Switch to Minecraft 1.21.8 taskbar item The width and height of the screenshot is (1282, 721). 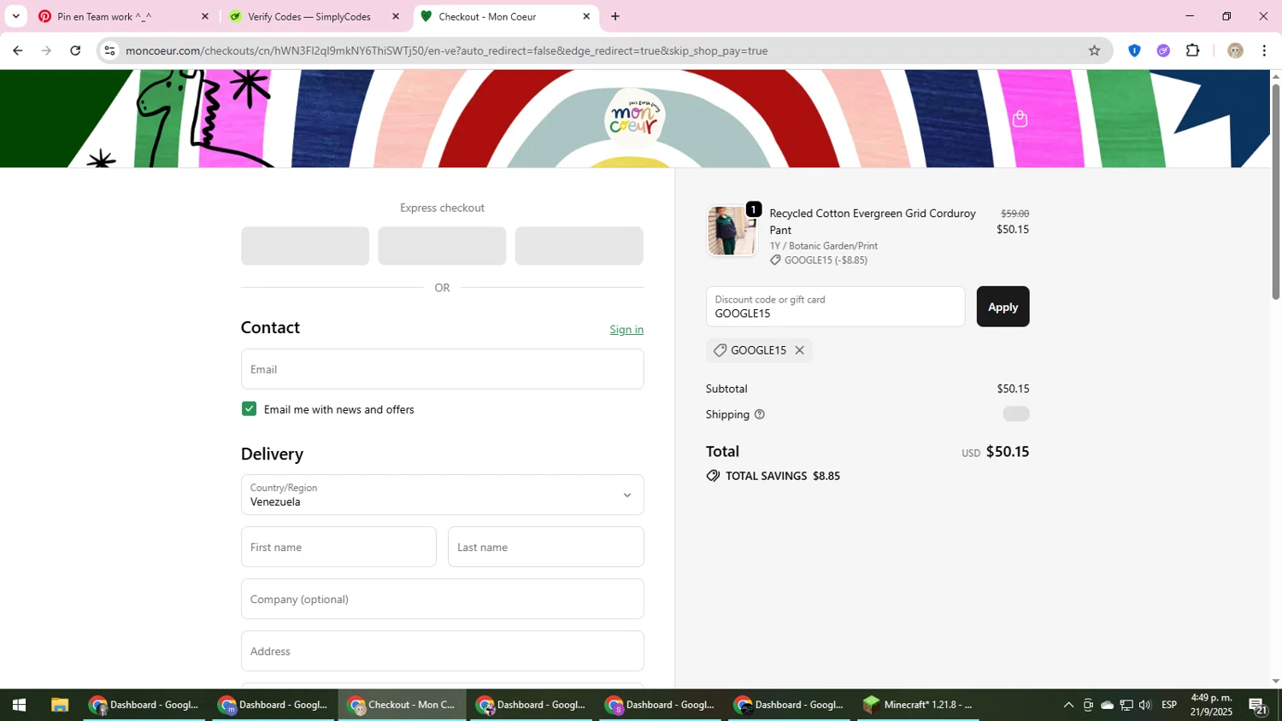(x=918, y=705)
